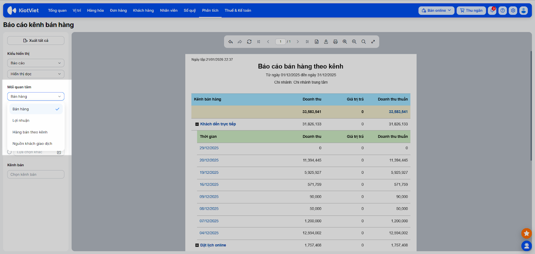Zoom in on the report
535x254 pixels.
tap(345, 42)
